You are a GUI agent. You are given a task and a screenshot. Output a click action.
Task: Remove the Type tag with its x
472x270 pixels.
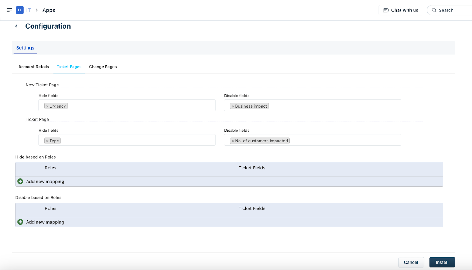[47, 141]
